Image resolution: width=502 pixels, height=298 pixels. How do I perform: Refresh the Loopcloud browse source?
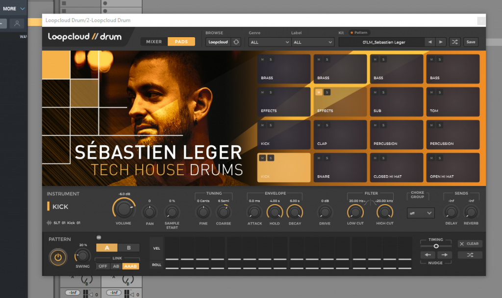coord(236,42)
